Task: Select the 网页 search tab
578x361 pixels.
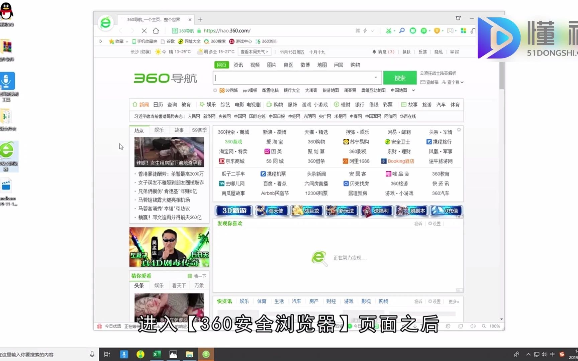Action: coord(221,65)
